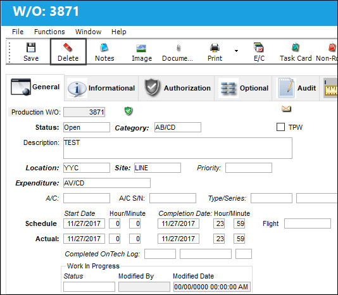This screenshot has width=338, height=295.
Task: Click the Schedule completion hour field 23
Action: [x=219, y=223]
